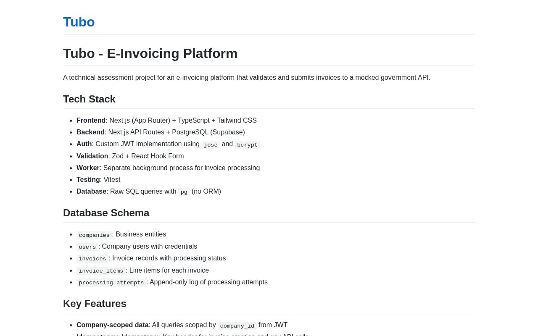Click the users code label
This screenshot has width=538, height=336.
tap(87, 247)
